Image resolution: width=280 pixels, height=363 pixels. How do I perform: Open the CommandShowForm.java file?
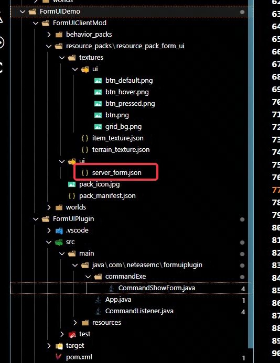tap(157, 288)
